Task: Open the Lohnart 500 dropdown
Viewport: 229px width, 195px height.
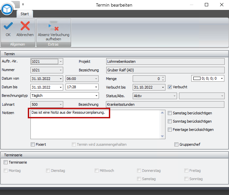Action: tap(61, 104)
